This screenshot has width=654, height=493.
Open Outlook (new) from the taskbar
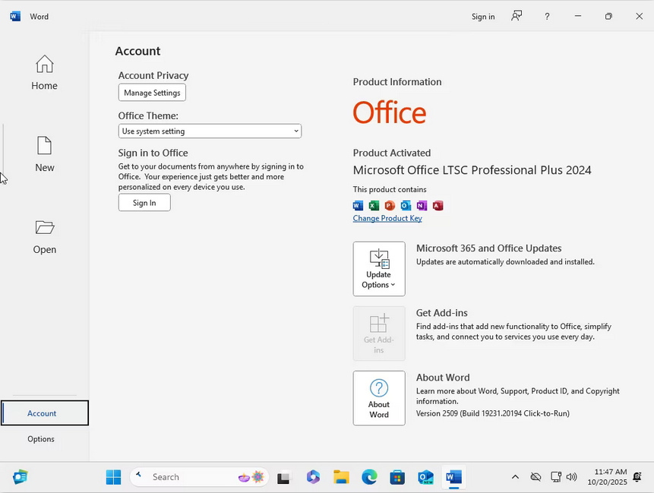pyautogui.click(x=425, y=477)
